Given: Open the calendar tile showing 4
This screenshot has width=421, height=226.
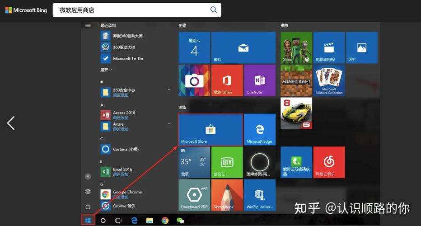Looking at the screenshot, I should (x=194, y=47).
